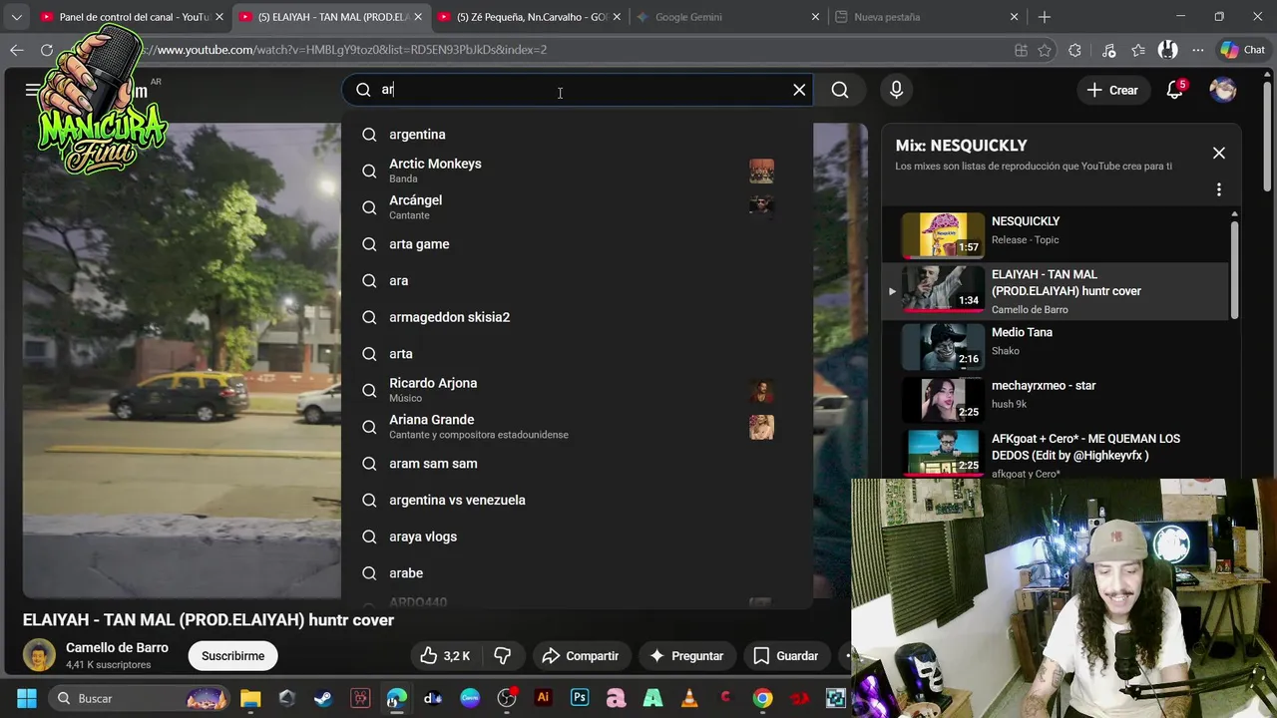
Task: Click the mix playlist scrollbar
Action: [1234, 269]
